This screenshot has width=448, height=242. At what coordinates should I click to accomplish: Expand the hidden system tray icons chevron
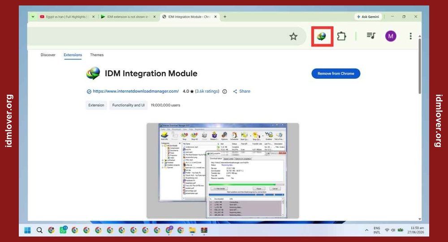(x=366, y=230)
